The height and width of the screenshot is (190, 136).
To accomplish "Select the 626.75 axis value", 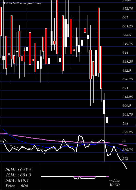I will (x=128, y=79).
